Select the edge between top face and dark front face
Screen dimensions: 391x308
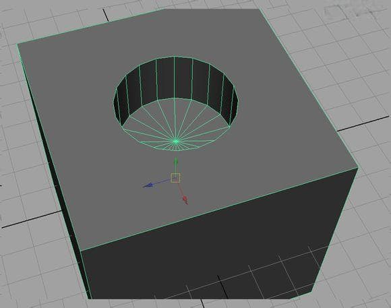click(220, 209)
